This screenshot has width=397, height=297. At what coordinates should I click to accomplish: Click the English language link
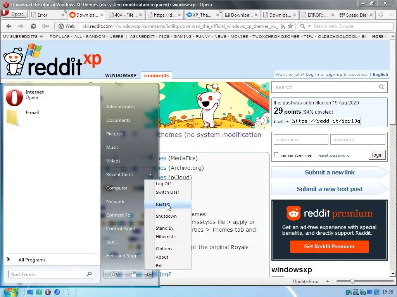380,74
